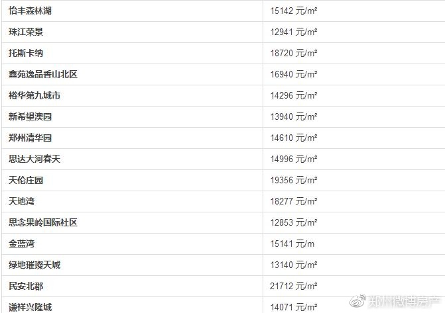This screenshot has height=313, width=445.
Task: Click the 天地湾 property name
Action: (22, 202)
